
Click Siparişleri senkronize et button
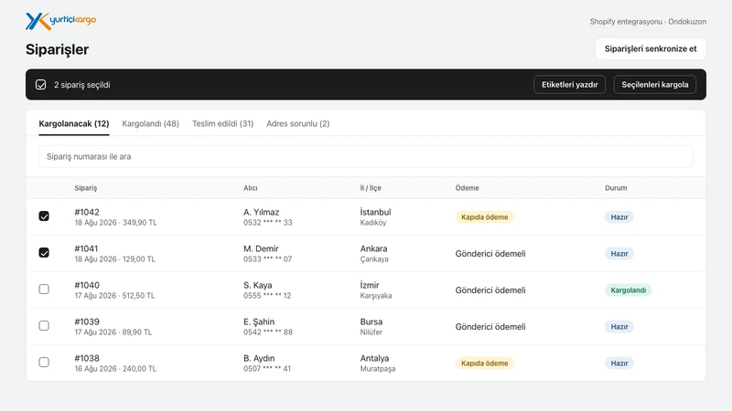click(651, 49)
